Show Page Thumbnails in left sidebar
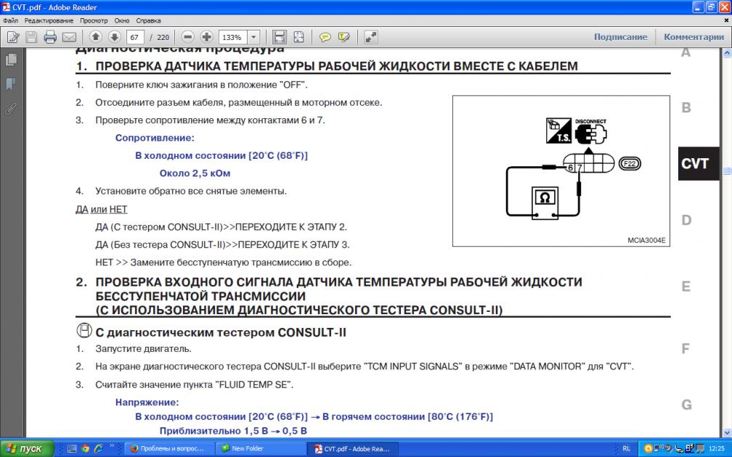This screenshot has height=457, width=732. pyautogui.click(x=11, y=59)
